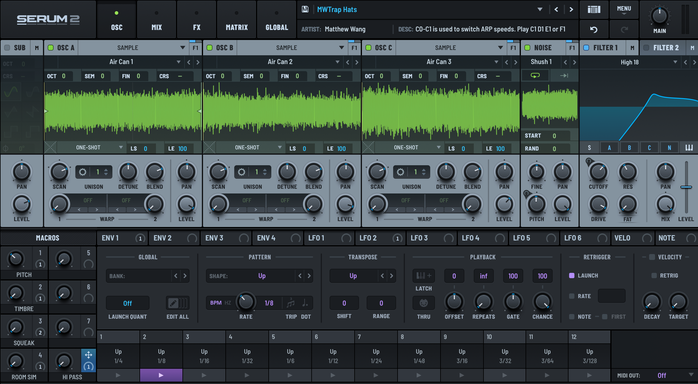
Task: Play arp clip 12 Up 3/128
Action: pyautogui.click(x=589, y=375)
